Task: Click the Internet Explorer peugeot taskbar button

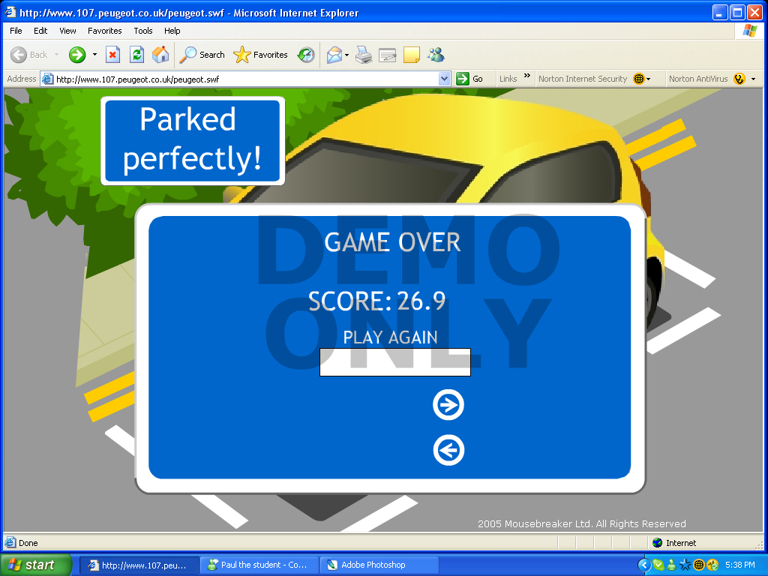Action: [x=139, y=565]
